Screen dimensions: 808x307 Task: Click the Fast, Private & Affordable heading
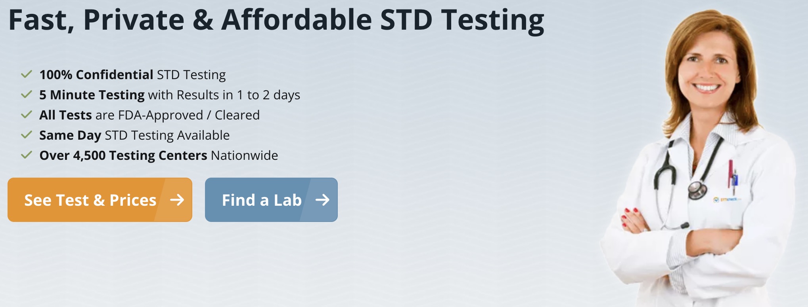pyautogui.click(x=276, y=20)
